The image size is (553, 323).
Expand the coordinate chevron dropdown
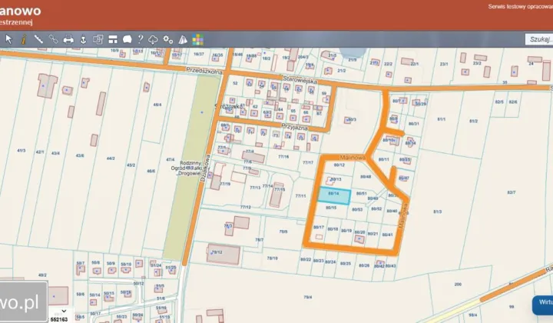(x=64, y=311)
